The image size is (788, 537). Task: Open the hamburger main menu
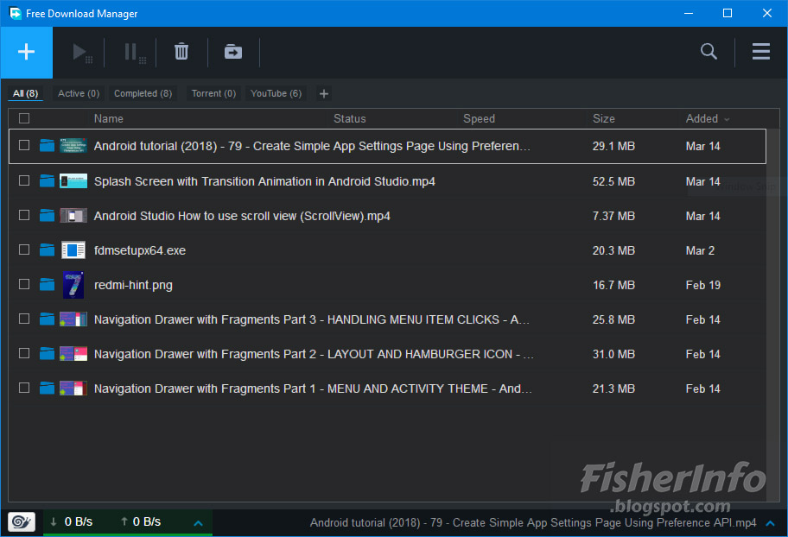761,51
